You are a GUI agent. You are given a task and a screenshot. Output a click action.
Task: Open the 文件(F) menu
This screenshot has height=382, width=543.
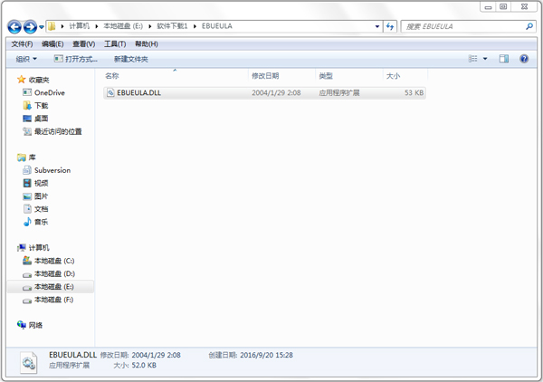pyautogui.click(x=22, y=44)
